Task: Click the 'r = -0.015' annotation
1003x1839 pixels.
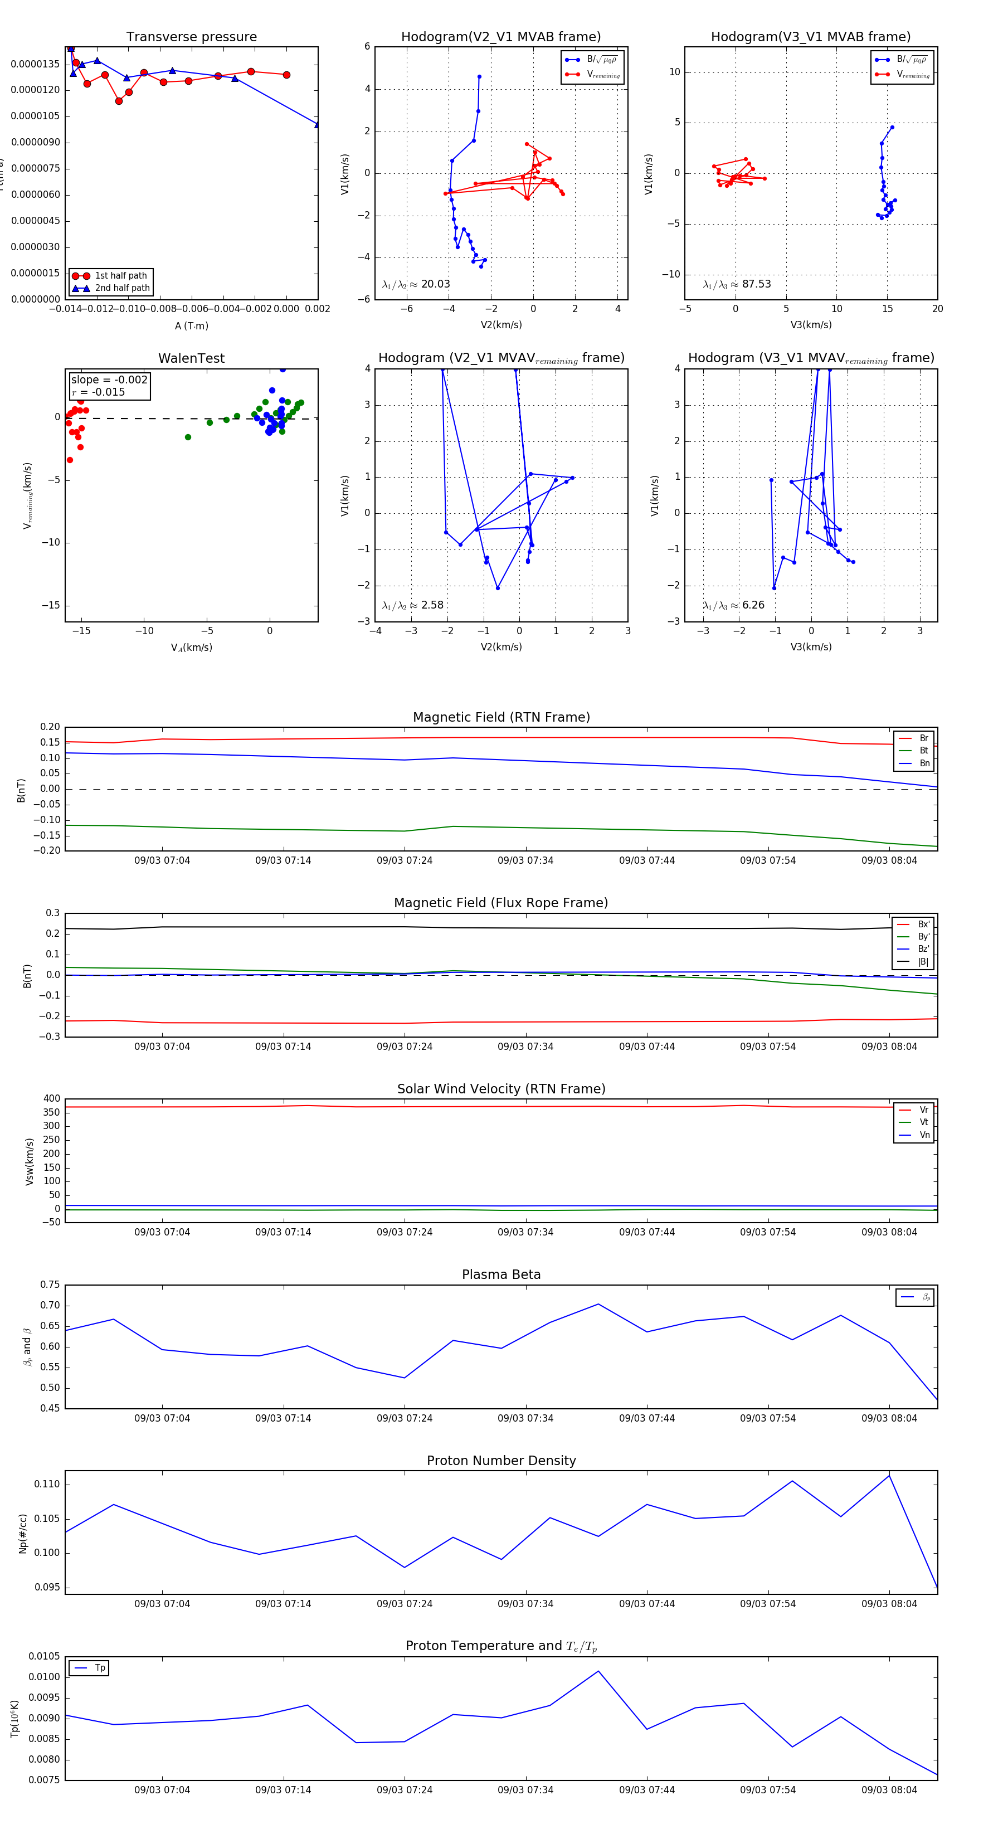Action: [x=98, y=392]
